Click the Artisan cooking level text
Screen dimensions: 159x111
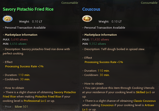pos(149,105)
